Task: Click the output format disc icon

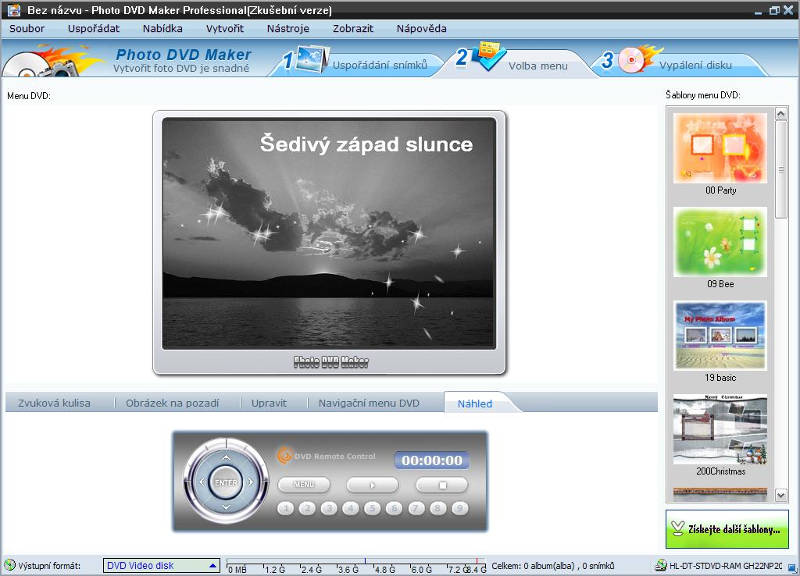Action: click(9, 565)
